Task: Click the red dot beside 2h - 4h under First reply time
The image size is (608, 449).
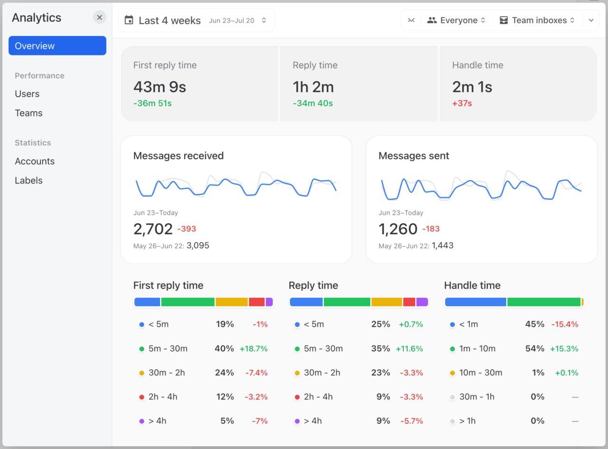Action: point(142,397)
